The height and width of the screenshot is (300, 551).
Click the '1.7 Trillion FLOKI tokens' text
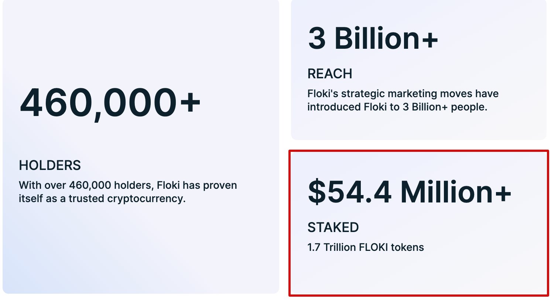click(366, 247)
